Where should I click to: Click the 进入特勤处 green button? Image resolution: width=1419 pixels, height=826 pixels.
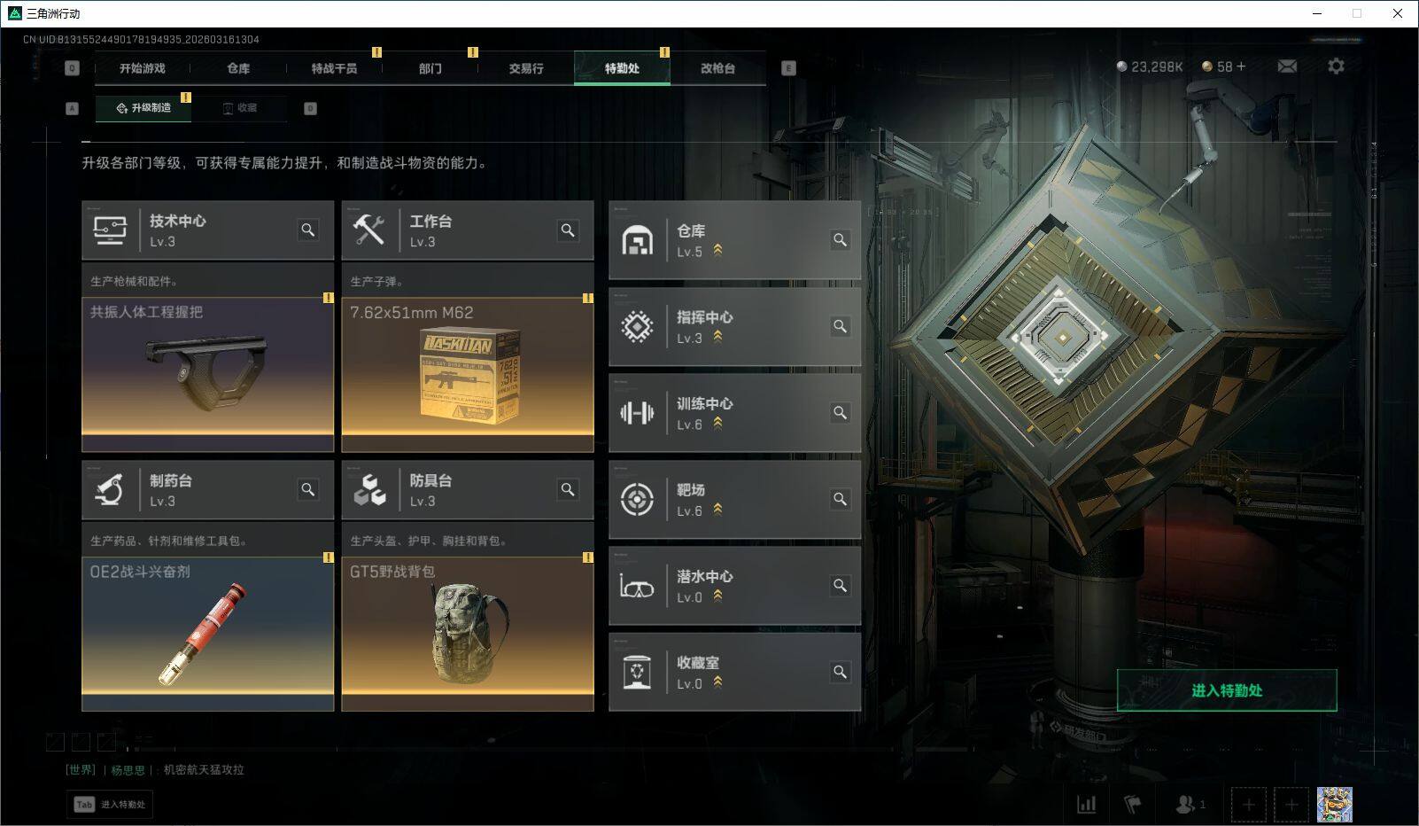pos(1227,690)
